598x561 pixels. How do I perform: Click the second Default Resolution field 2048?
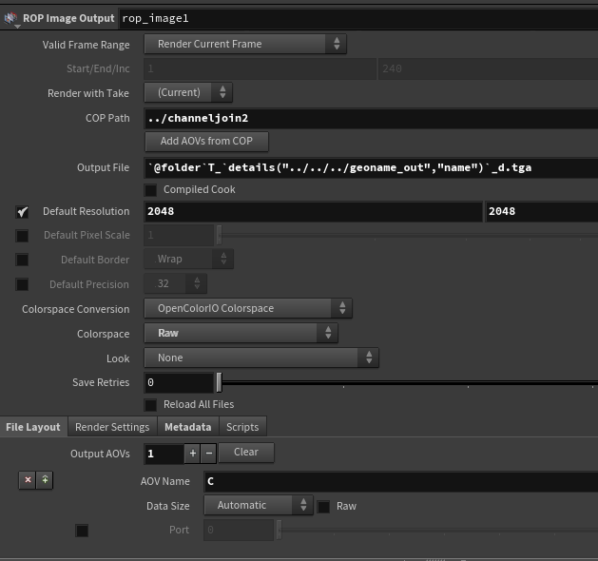coord(542,212)
